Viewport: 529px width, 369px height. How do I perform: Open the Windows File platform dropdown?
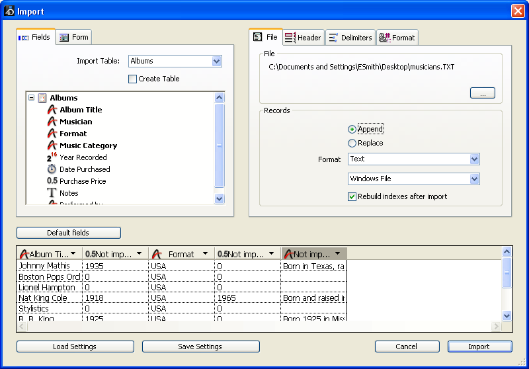pos(474,179)
